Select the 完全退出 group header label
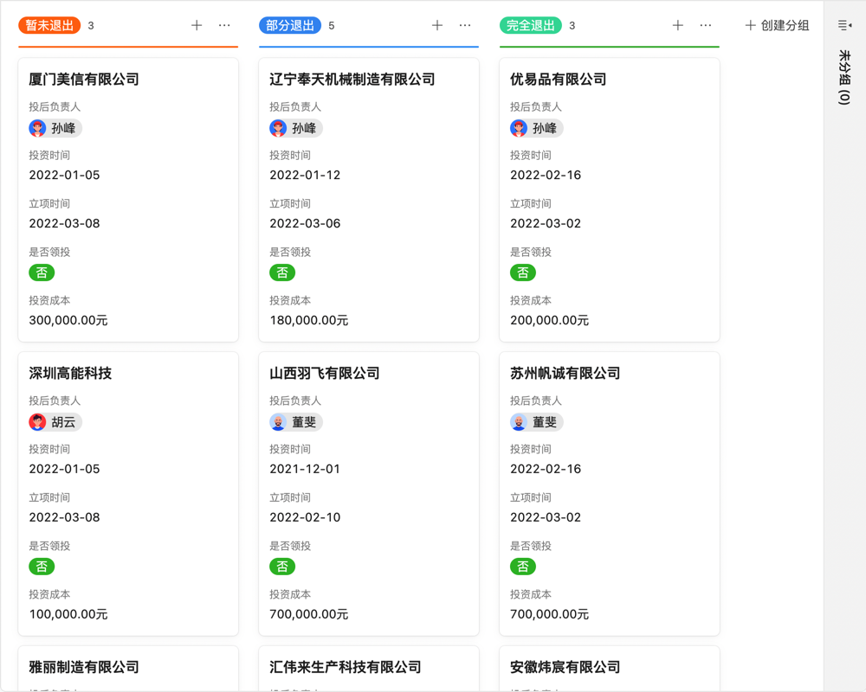The image size is (866, 692). click(530, 26)
